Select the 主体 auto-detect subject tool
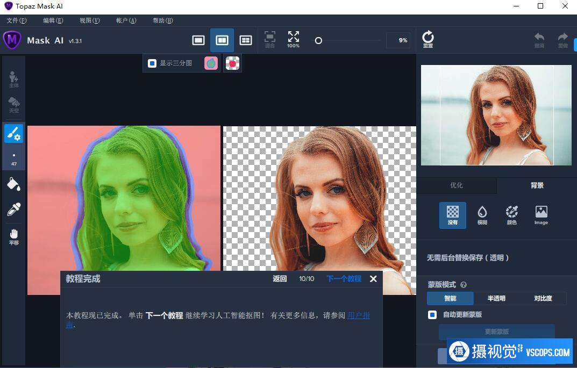577x368 pixels. coord(13,79)
